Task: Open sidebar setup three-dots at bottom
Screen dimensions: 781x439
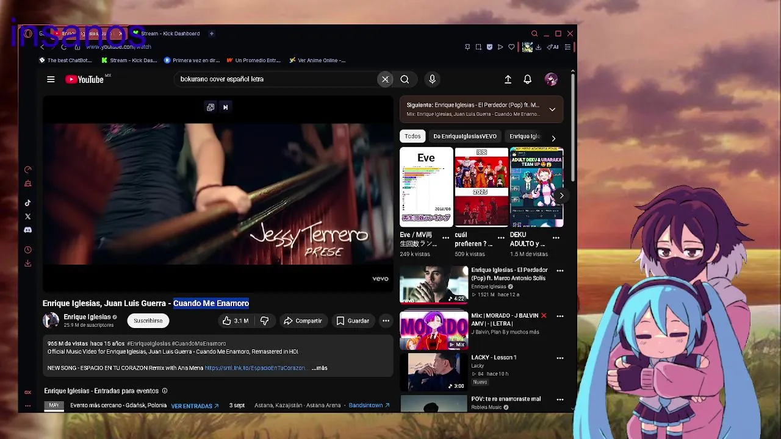Action: click(x=27, y=405)
